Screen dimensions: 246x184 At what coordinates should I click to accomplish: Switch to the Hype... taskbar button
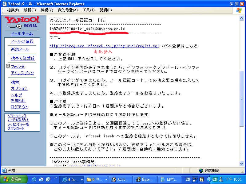pyautogui.click(x=145, y=179)
